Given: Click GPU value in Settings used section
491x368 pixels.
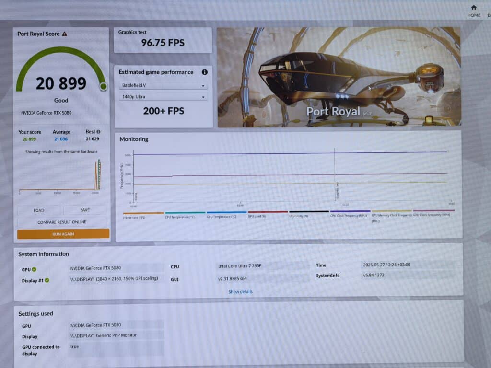Looking at the screenshot, I should pos(95,325).
